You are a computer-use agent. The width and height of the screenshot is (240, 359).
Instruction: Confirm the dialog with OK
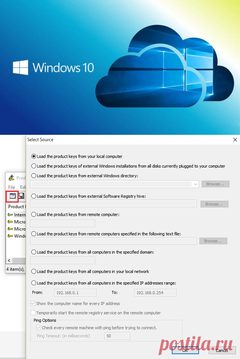[x=185, y=350]
